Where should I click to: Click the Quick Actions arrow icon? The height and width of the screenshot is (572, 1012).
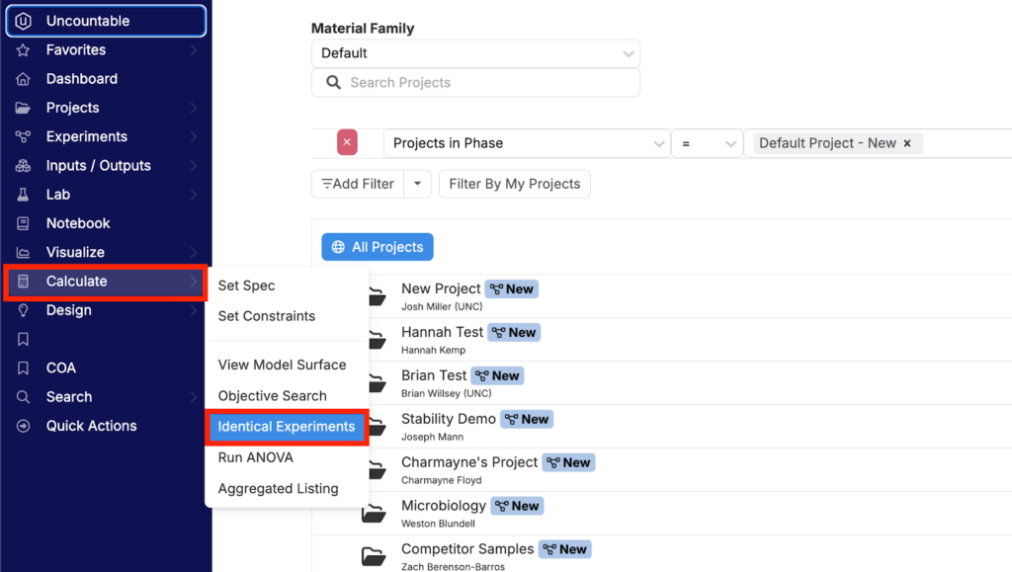(23, 426)
